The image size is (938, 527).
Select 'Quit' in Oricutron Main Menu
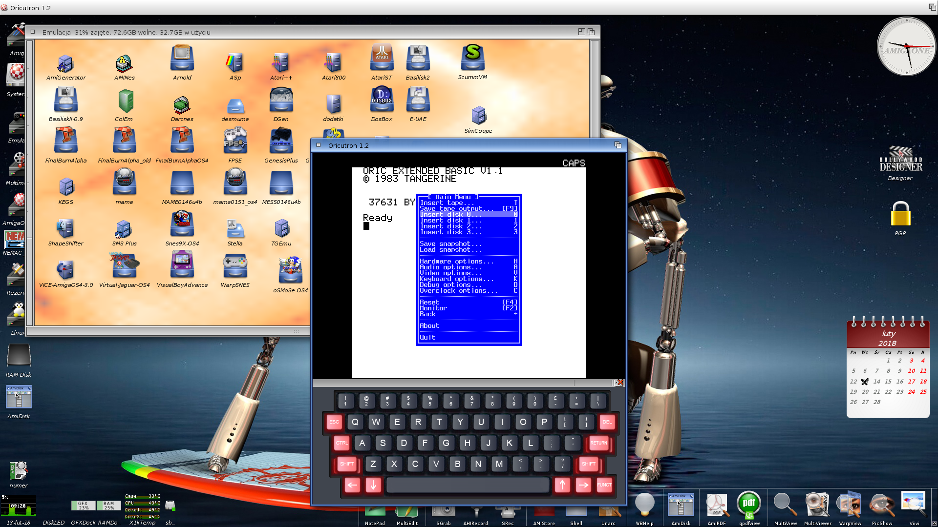pos(469,338)
